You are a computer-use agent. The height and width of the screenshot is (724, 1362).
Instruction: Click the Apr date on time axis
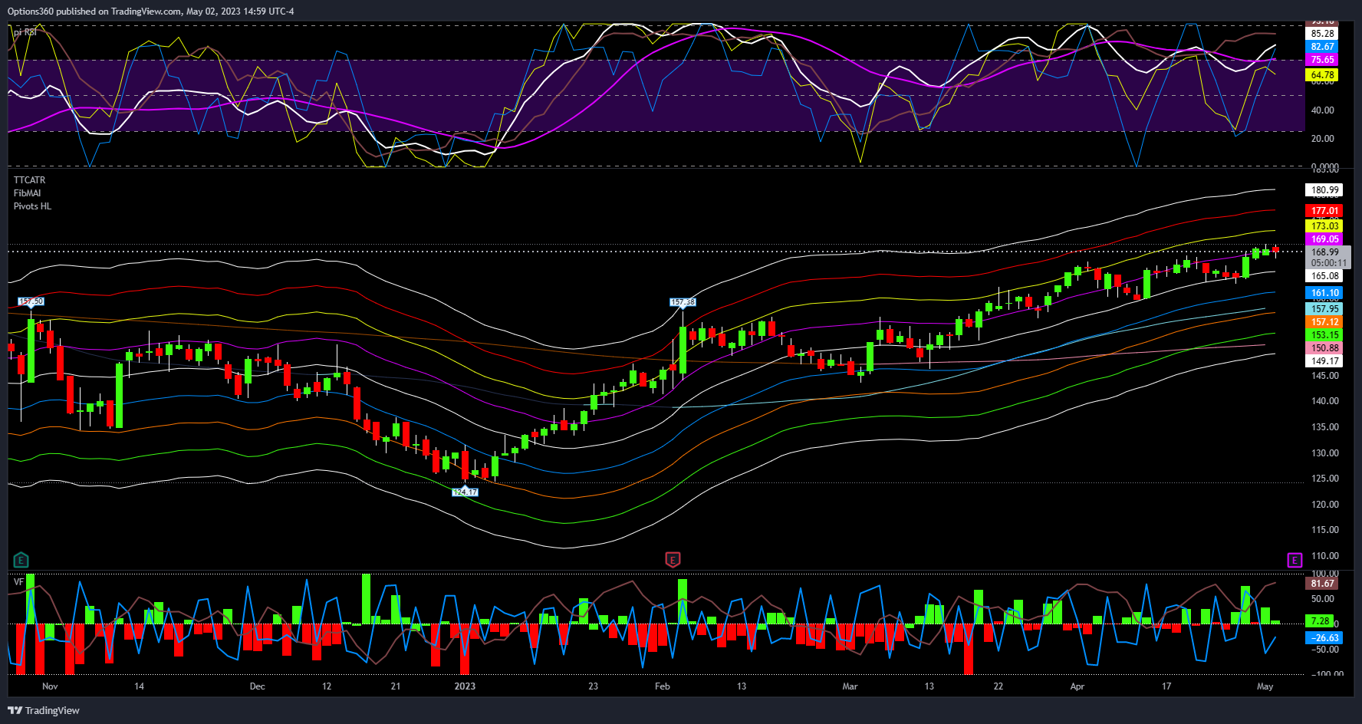[1077, 686]
